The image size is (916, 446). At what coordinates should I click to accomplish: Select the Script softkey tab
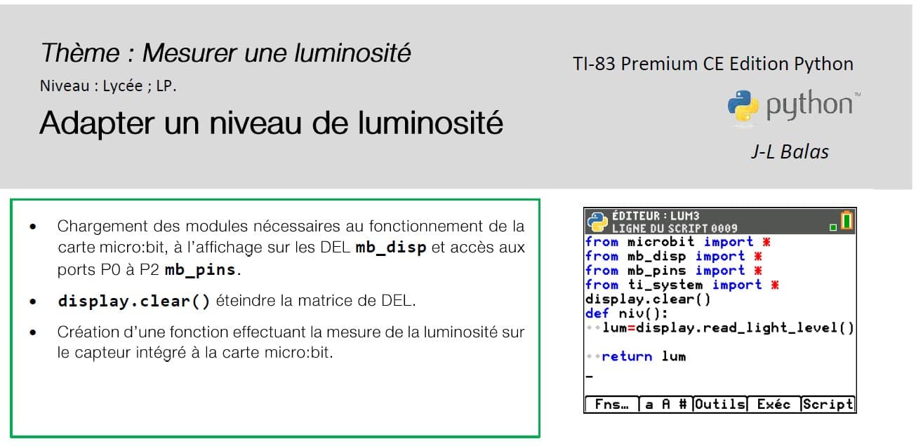coord(828,405)
